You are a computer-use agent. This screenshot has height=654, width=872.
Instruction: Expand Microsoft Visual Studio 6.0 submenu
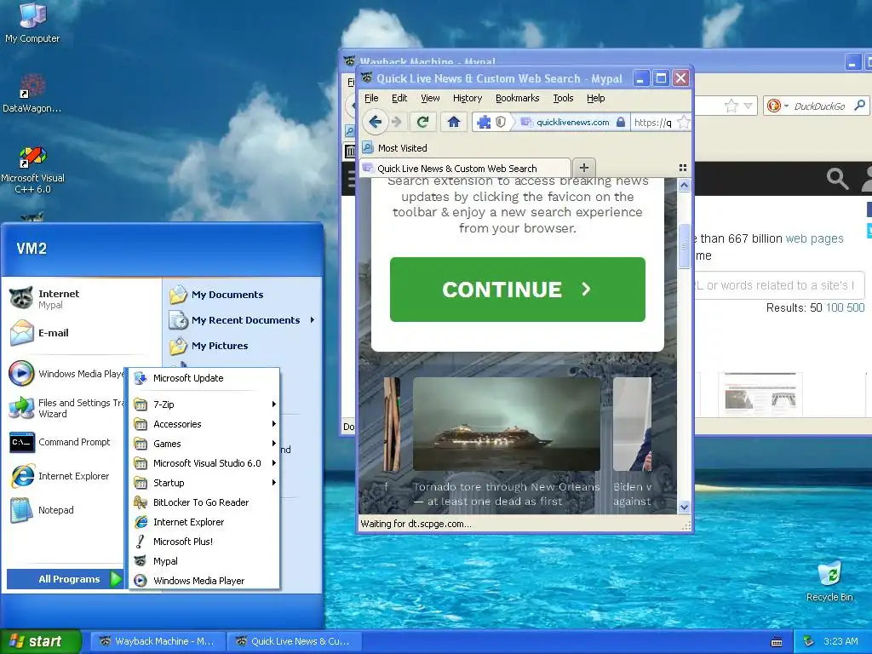pos(204,462)
